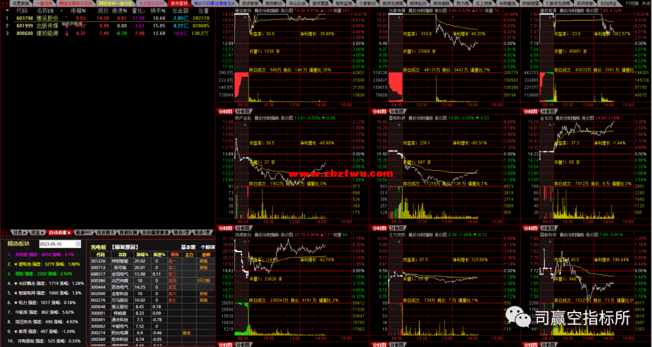Click the 基金 cell in row 300274
The image size is (652, 347).
pyautogui.click(x=187, y=333)
